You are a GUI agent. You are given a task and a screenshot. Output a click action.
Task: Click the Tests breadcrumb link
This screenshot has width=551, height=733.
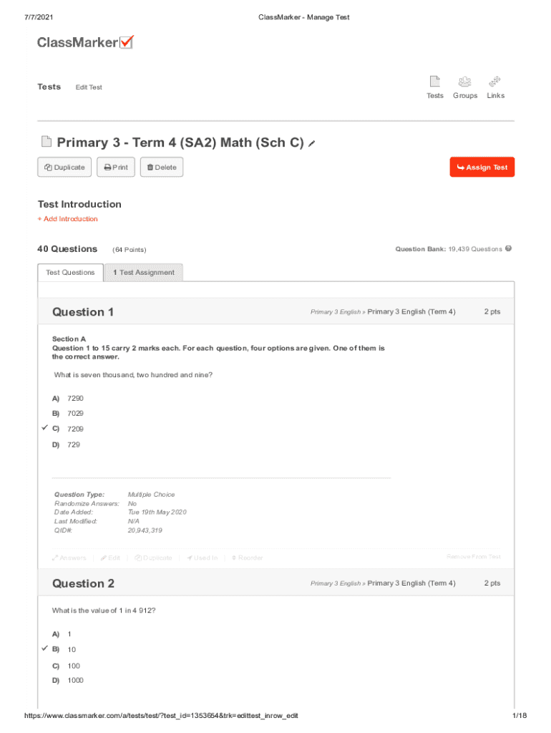point(49,87)
